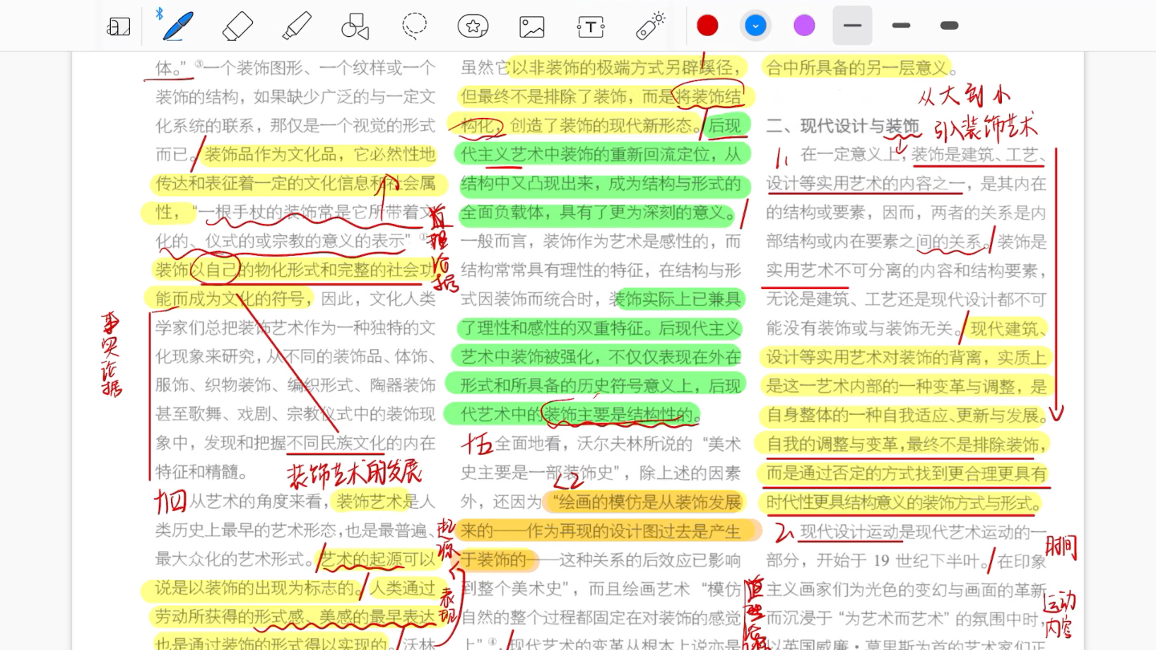Select the Shapes tool
This screenshot has height=650, width=1156.
pyautogui.click(x=355, y=26)
